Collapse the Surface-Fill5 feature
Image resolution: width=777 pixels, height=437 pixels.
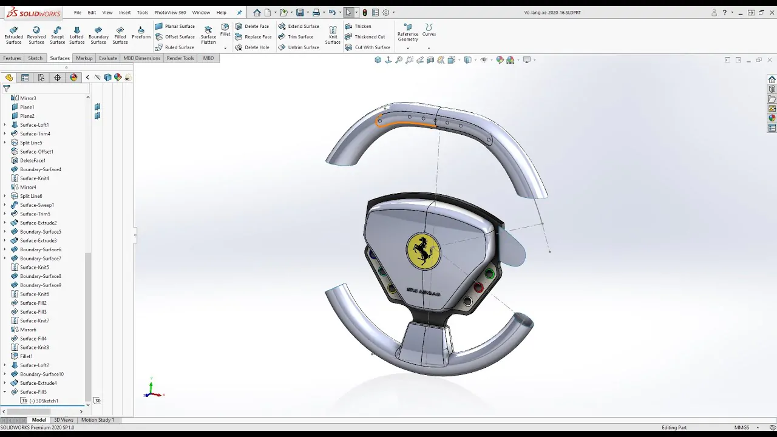[5, 392]
